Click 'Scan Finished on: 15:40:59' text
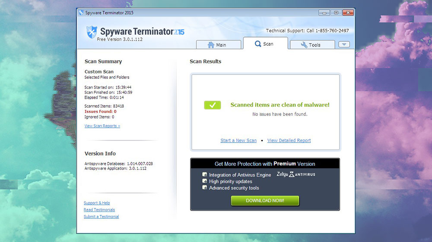Image resolution: width=432 pixels, height=242 pixels. [108, 92]
